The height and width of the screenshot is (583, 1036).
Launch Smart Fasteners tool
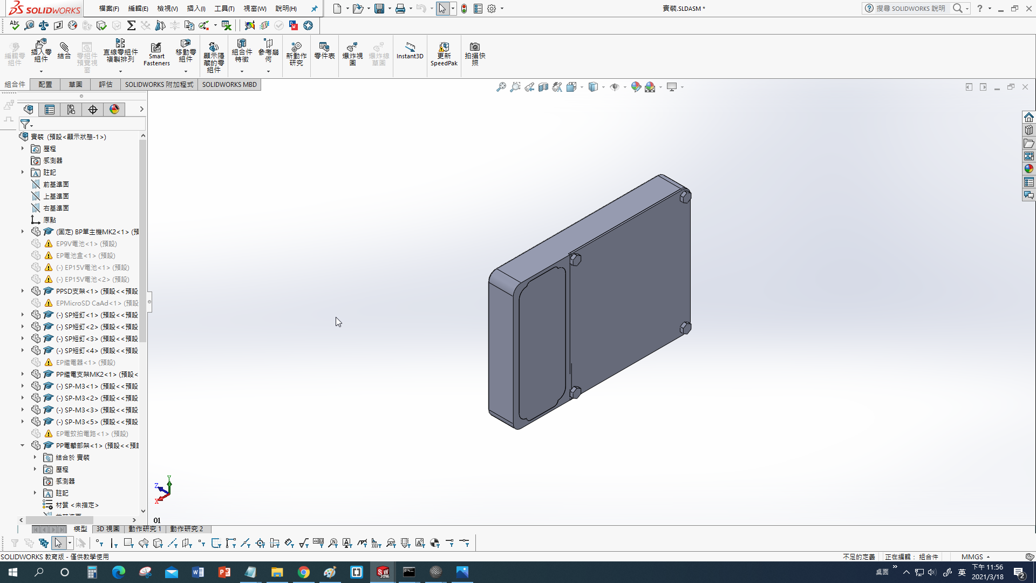click(x=156, y=54)
